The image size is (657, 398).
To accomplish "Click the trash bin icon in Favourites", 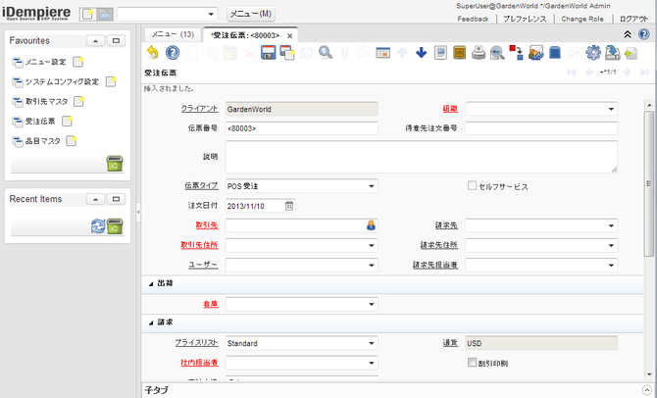I will pyautogui.click(x=115, y=164).
